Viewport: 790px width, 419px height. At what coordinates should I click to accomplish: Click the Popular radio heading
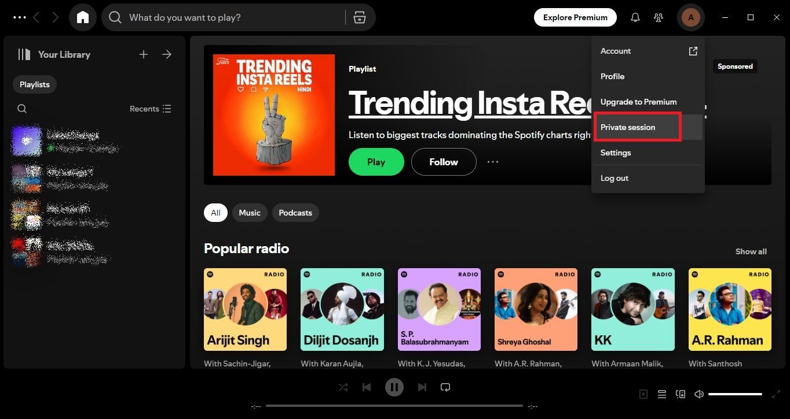click(x=246, y=249)
